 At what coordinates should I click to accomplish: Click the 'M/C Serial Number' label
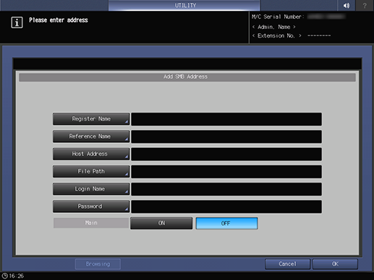tap(278, 17)
